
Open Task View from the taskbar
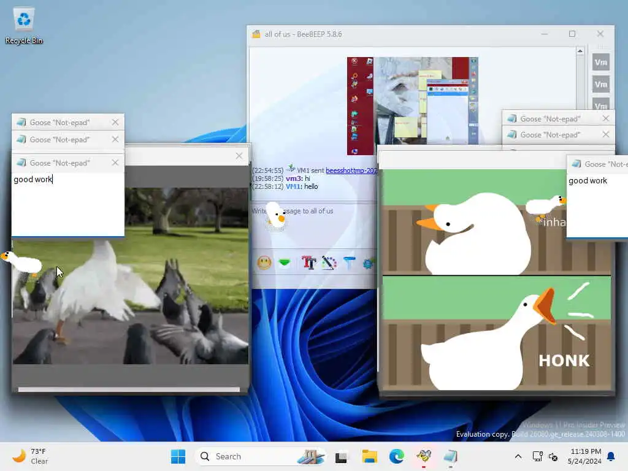click(341, 457)
